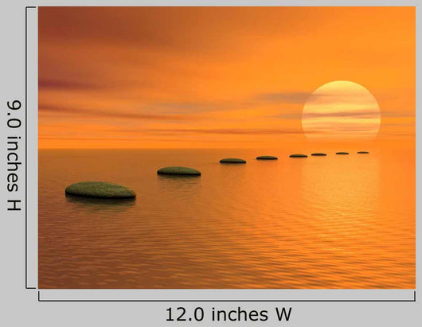The image size is (422, 327).
Task: Click the rippled water in the bottom-right
Action: click(x=363, y=263)
